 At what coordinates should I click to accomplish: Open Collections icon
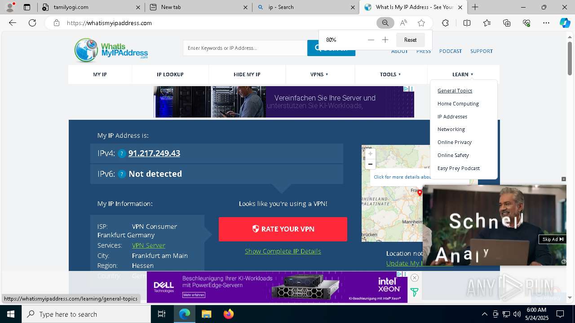point(507,23)
